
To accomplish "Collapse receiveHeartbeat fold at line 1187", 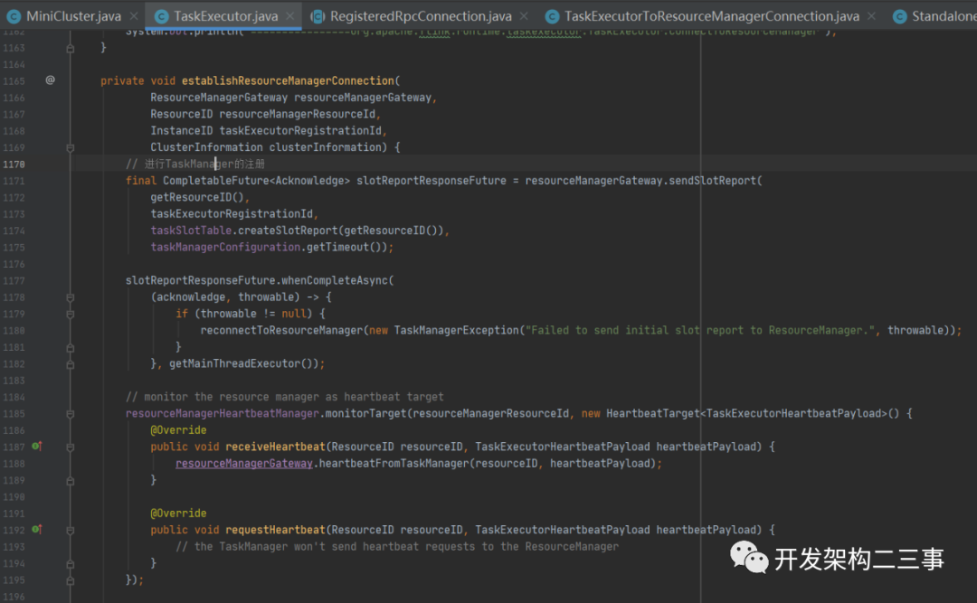I will (x=71, y=448).
